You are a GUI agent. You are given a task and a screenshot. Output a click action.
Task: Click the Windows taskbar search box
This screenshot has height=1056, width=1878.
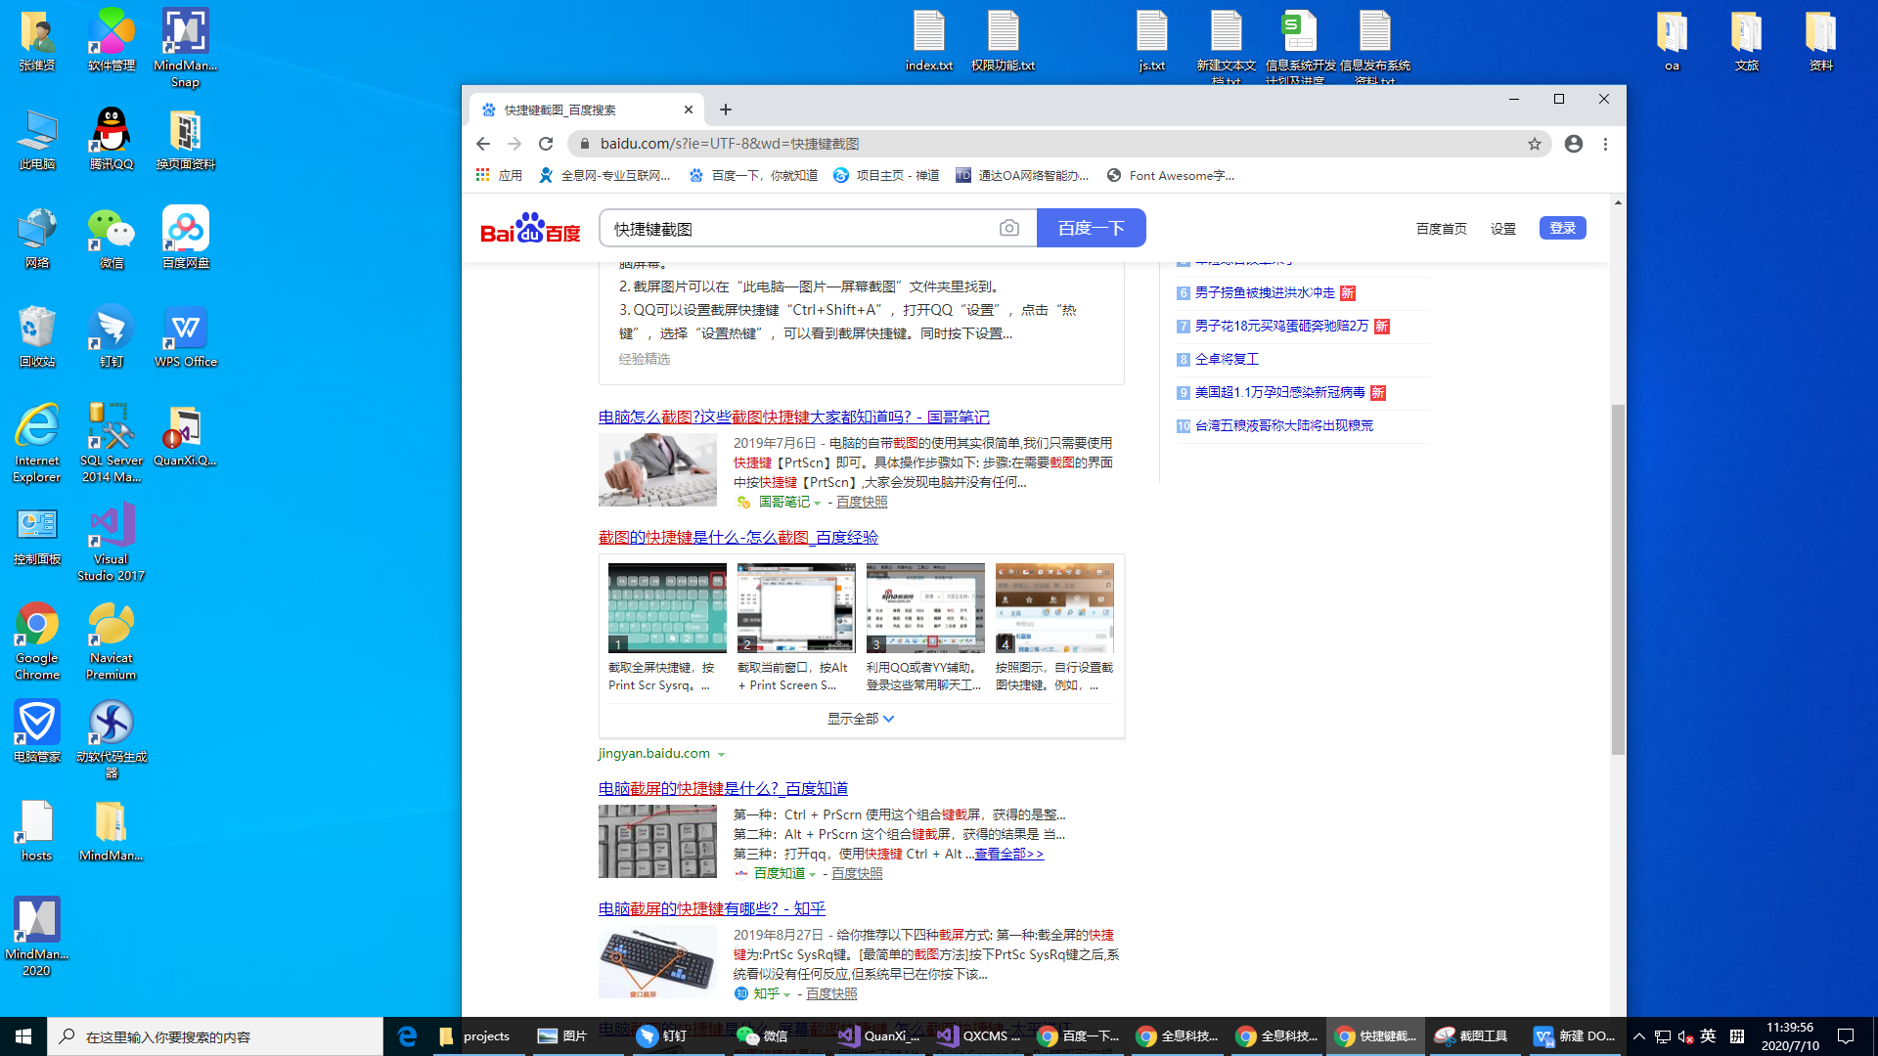(215, 1036)
